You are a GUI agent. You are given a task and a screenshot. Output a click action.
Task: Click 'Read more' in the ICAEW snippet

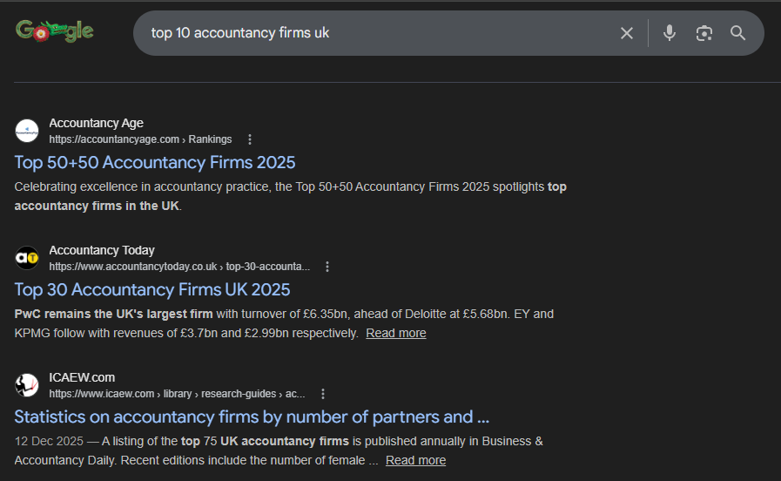pyautogui.click(x=415, y=460)
